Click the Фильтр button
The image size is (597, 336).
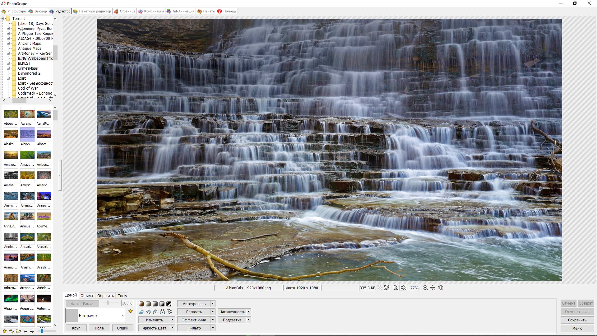[x=194, y=328]
